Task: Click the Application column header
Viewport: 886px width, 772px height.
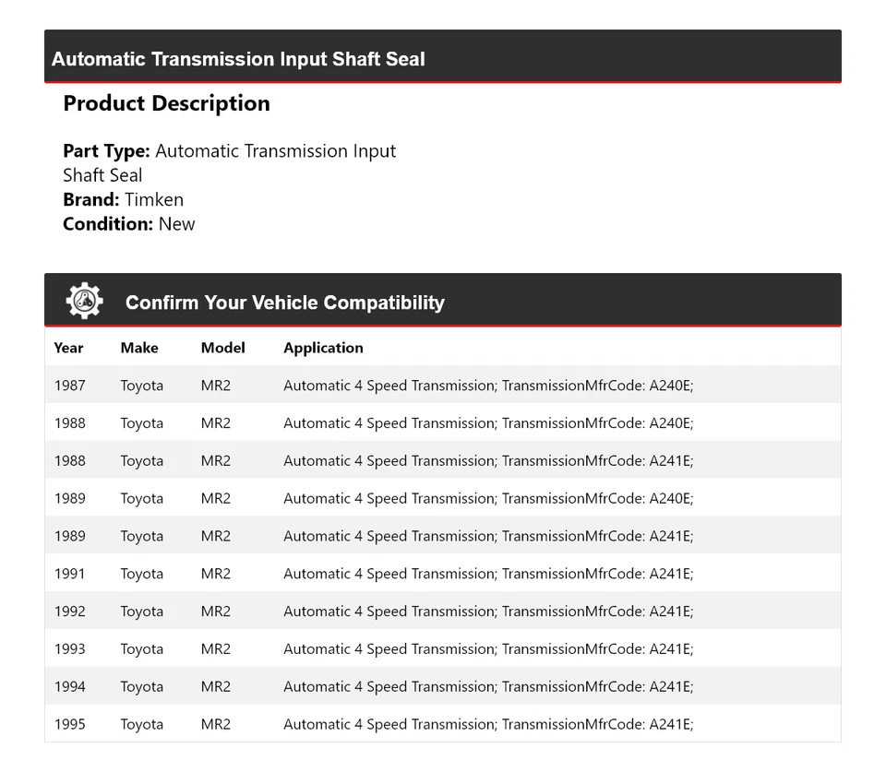Action: click(323, 348)
